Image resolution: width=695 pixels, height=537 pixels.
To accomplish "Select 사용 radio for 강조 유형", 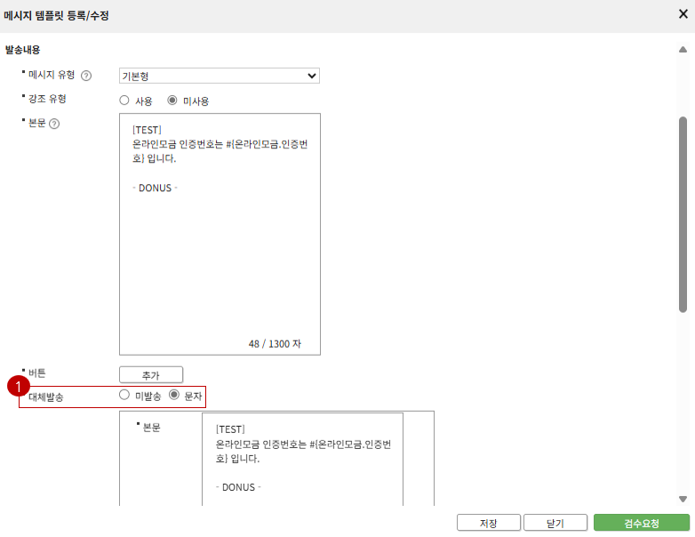I will click(x=124, y=100).
